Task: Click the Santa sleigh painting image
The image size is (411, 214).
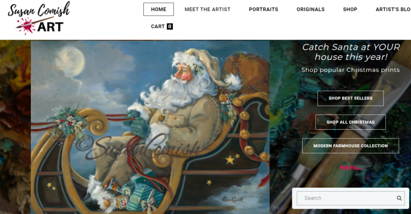Action: (150, 127)
